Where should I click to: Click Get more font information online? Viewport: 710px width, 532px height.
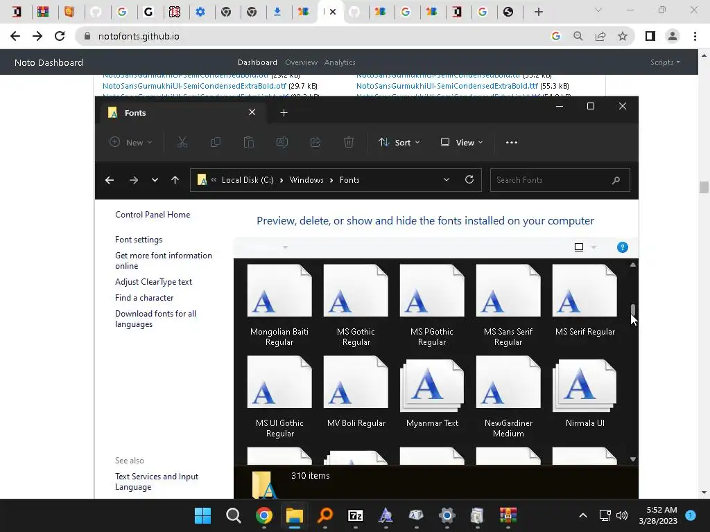164,260
